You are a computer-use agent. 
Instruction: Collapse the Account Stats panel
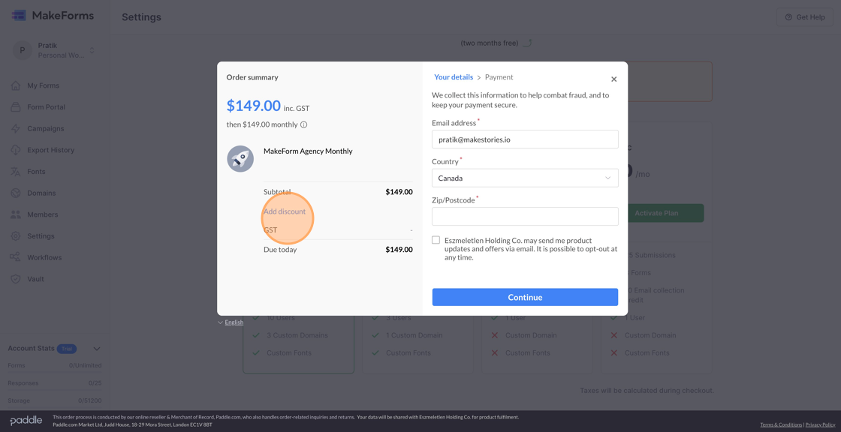[96, 348]
